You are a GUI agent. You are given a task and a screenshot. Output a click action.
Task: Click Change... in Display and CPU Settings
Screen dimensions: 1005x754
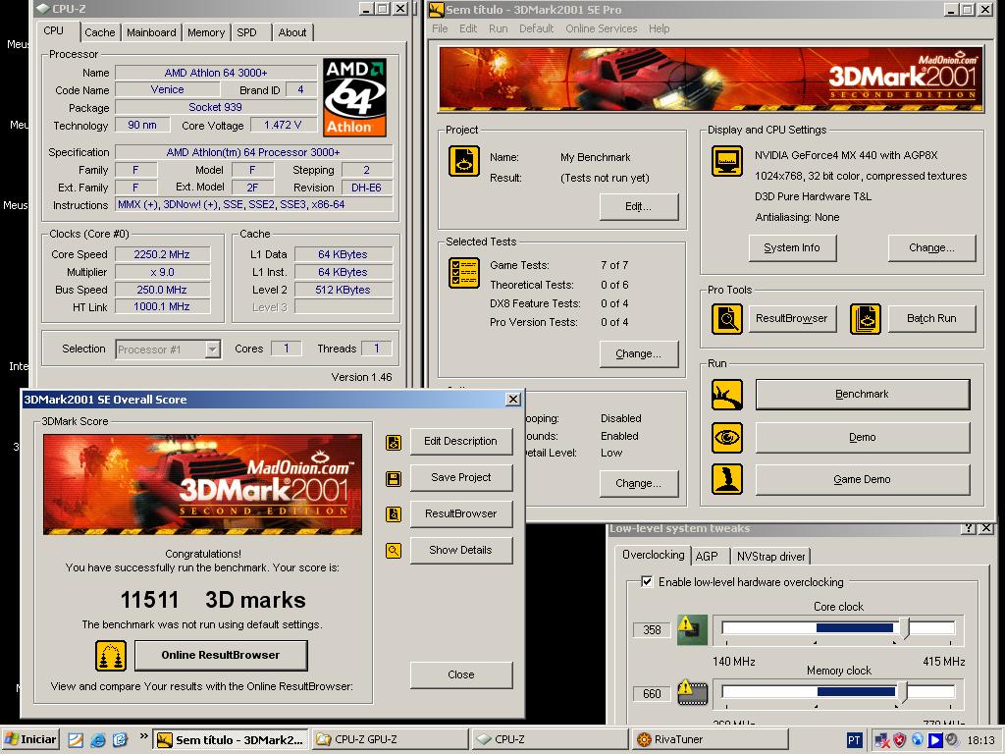coord(931,248)
